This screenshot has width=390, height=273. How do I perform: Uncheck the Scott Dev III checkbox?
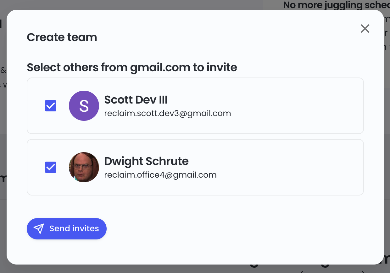coord(51,106)
